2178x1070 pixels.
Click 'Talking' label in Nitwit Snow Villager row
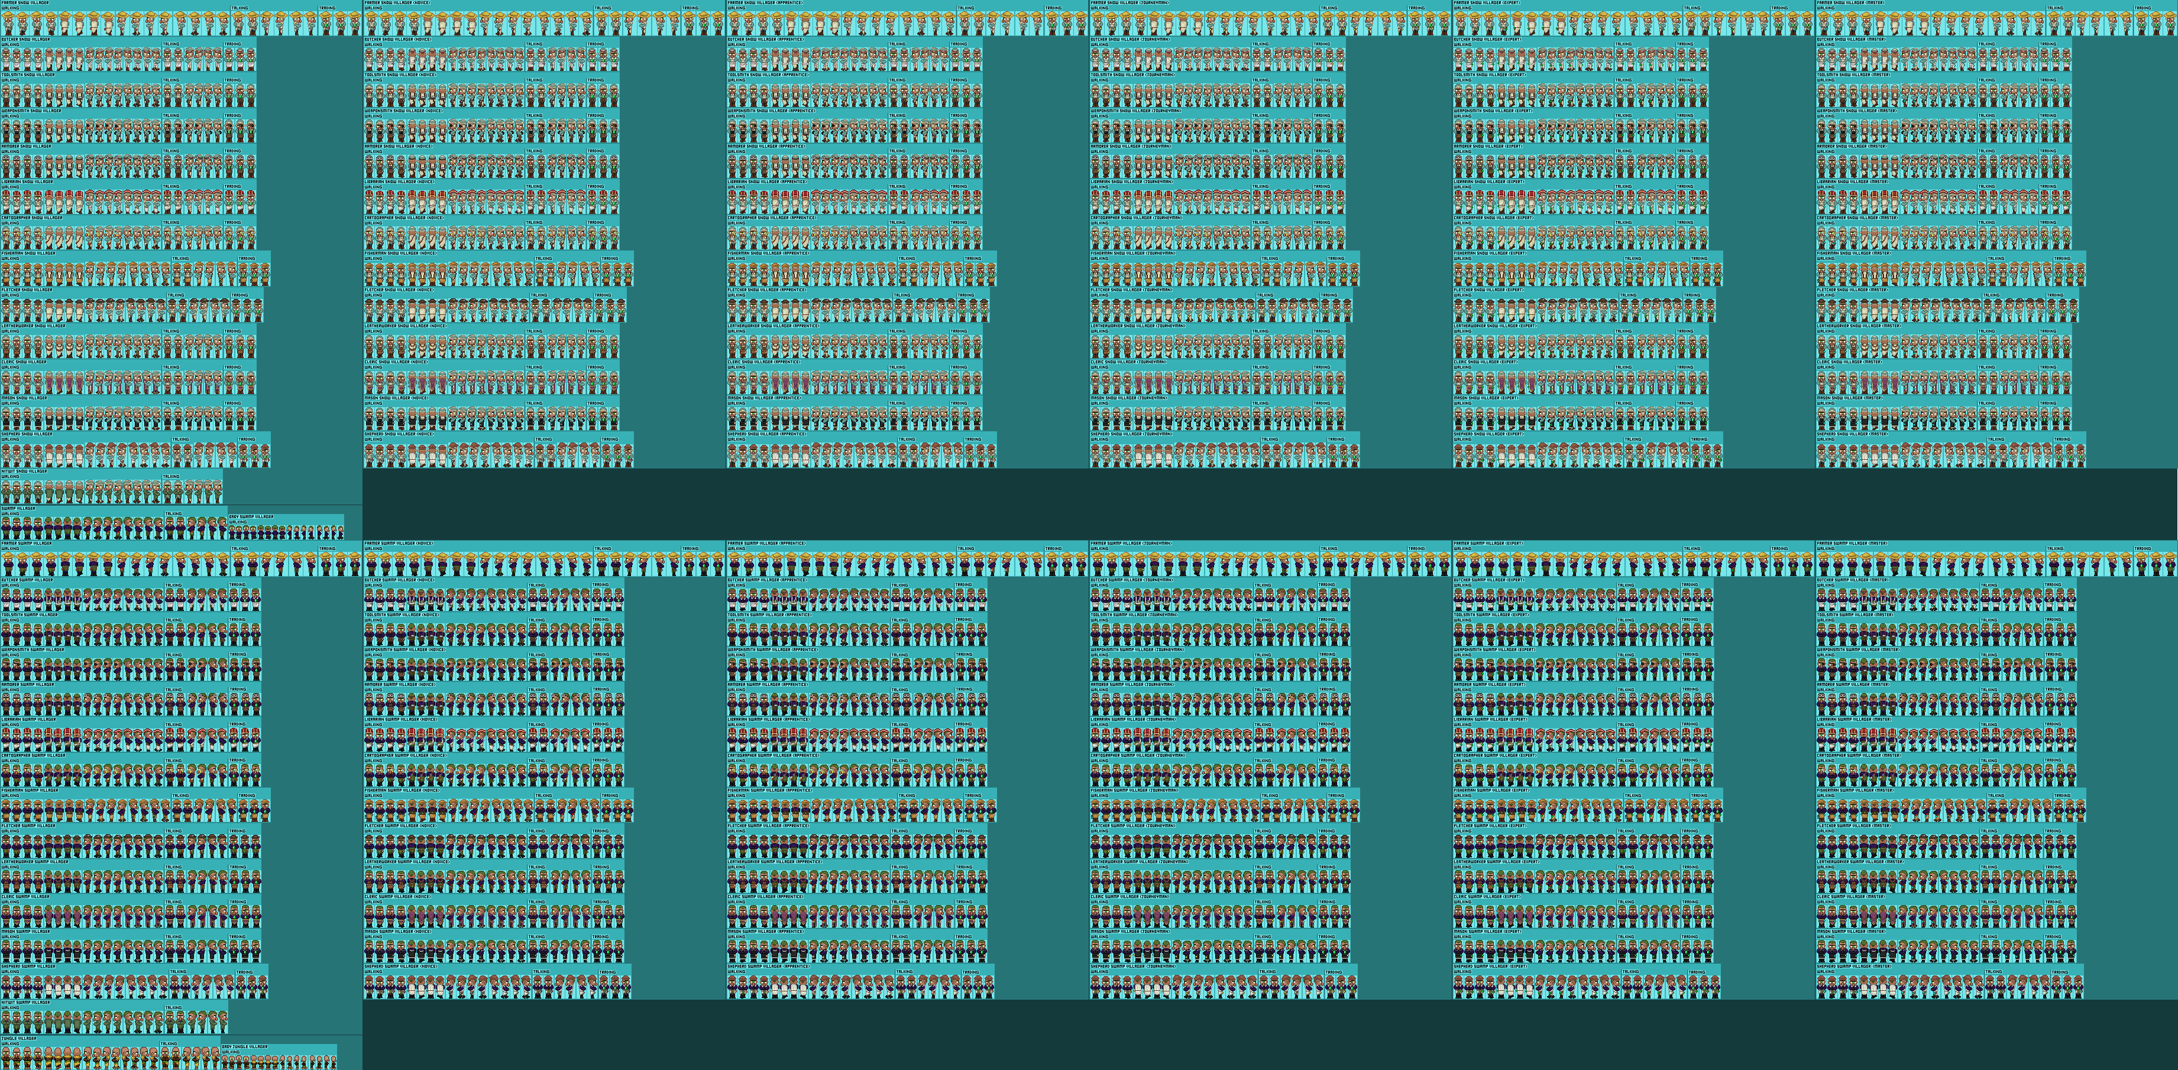[171, 476]
